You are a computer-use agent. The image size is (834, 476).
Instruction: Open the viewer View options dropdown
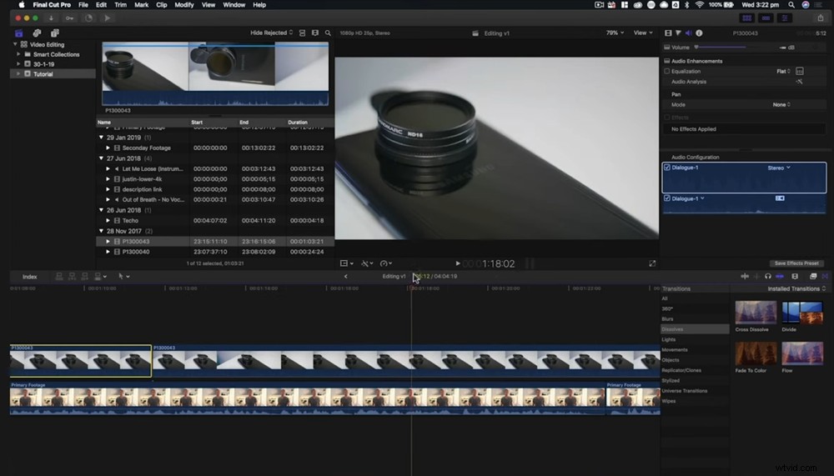coord(642,33)
